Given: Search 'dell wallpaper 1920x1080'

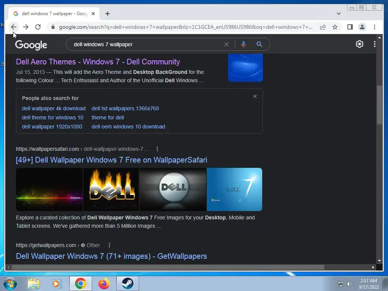Looking at the screenshot, I should click(x=52, y=127).
